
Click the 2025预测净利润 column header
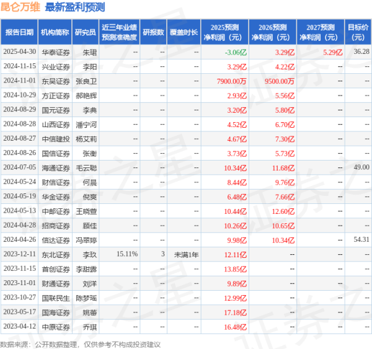(x=224, y=32)
